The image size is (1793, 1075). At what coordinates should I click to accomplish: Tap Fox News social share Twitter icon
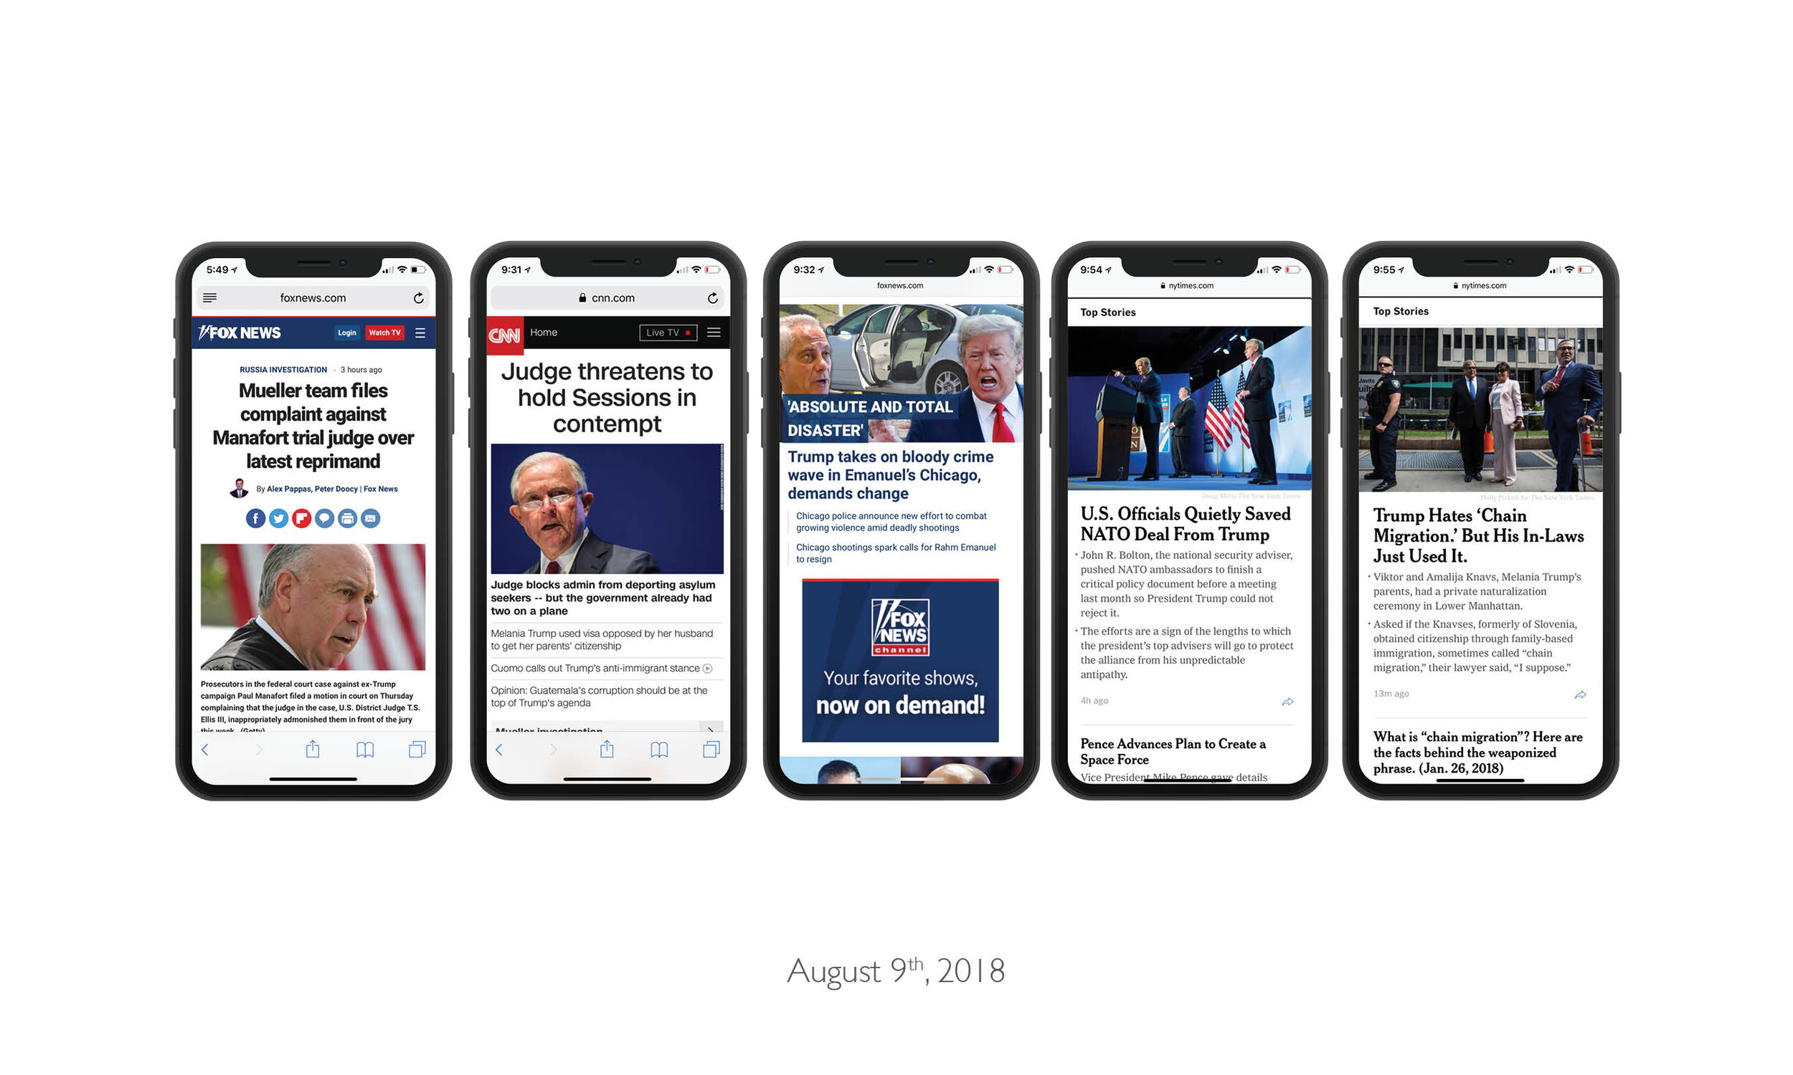277,518
